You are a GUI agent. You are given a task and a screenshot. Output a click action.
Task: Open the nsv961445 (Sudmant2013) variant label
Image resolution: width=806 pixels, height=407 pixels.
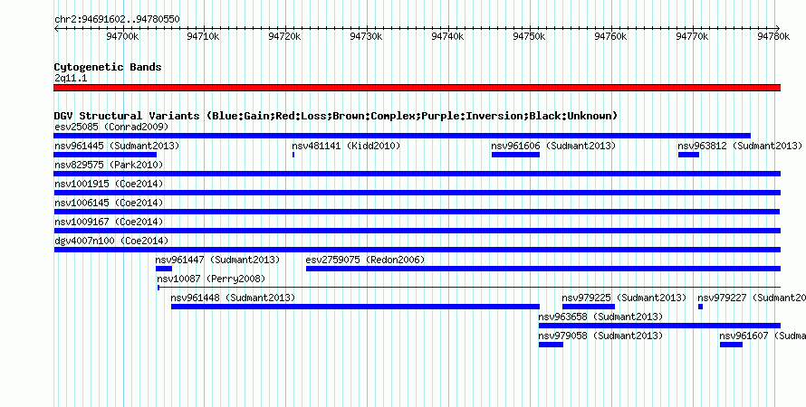tap(117, 146)
